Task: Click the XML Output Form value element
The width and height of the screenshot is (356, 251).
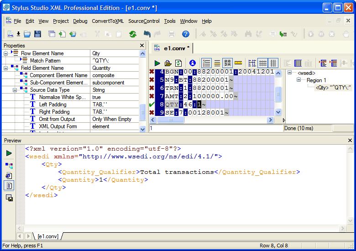Action: (114, 126)
